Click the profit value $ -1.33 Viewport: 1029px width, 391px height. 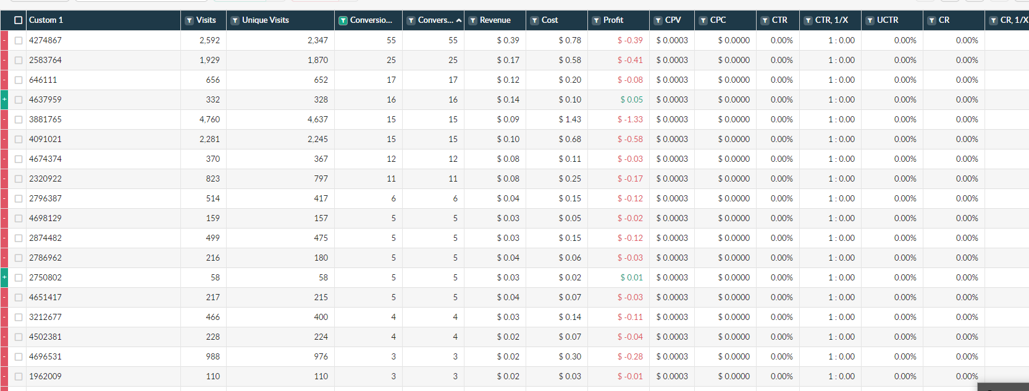(630, 119)
